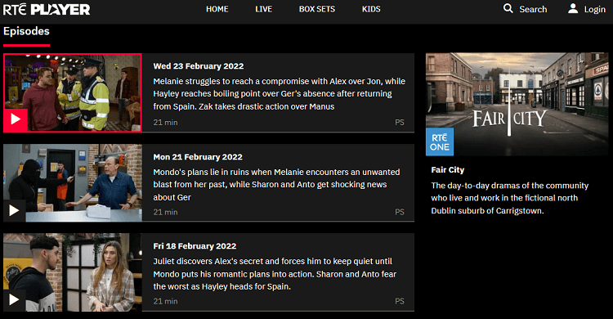The image size is (613, 319).
Task: Open the KIDS menu item
Action: [371, 9]
